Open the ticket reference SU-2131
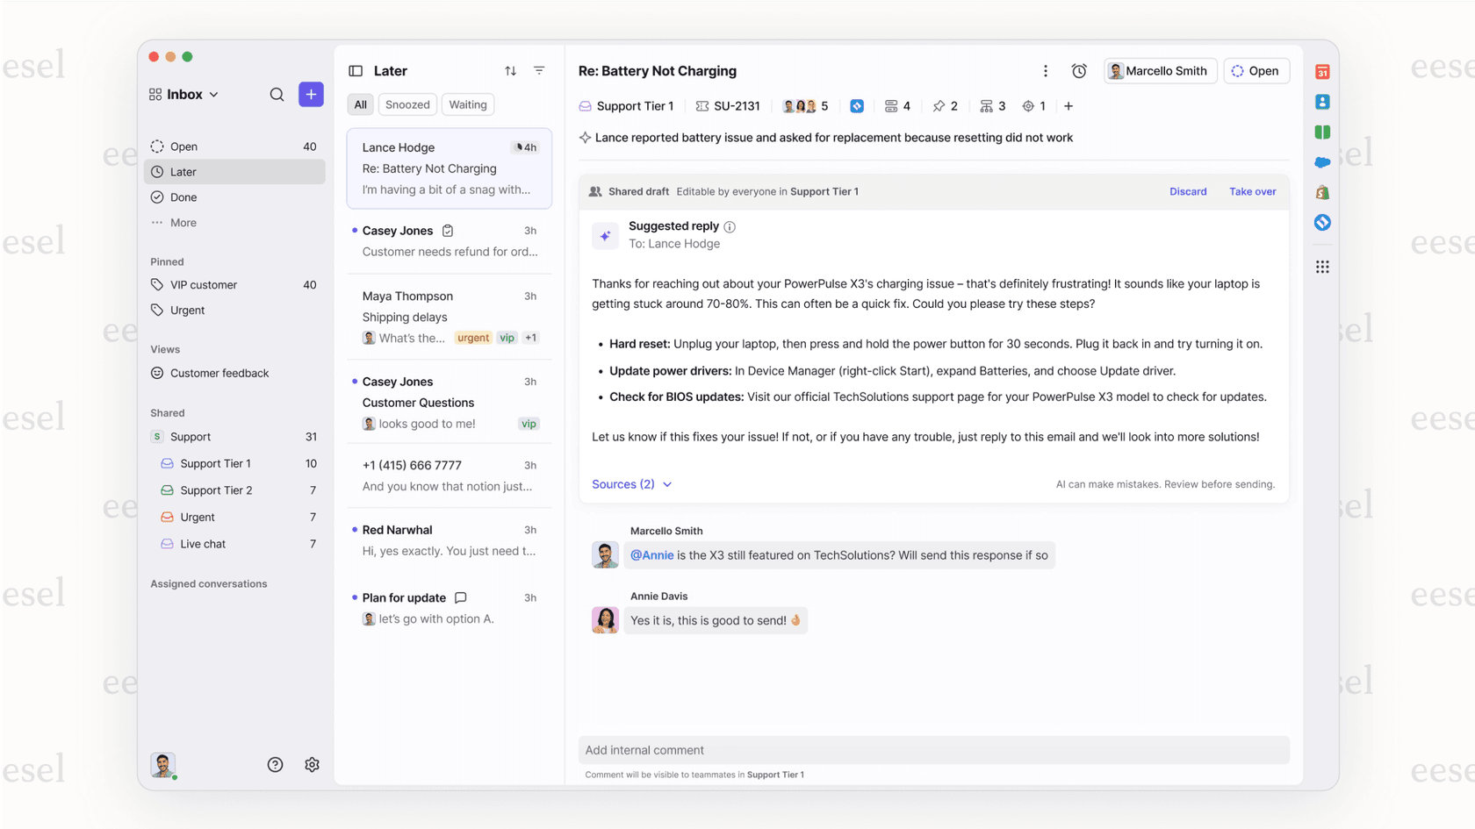Viewport: 1475px width, 829px height. pos(737,105)
